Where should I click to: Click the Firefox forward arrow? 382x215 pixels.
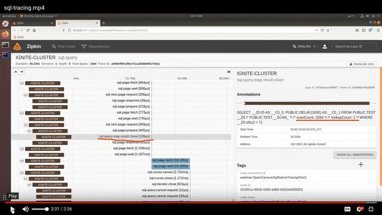21,30
